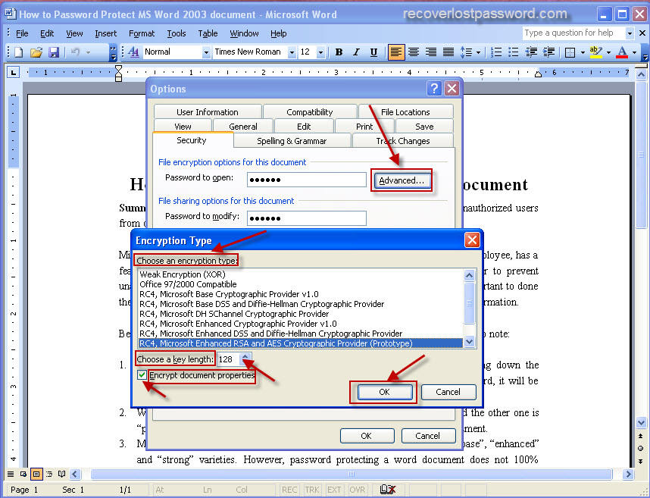The width and height of the screenshot is (650, 498).
Task: Click the tab alignment selector on ruler
Action: [14, 73]
